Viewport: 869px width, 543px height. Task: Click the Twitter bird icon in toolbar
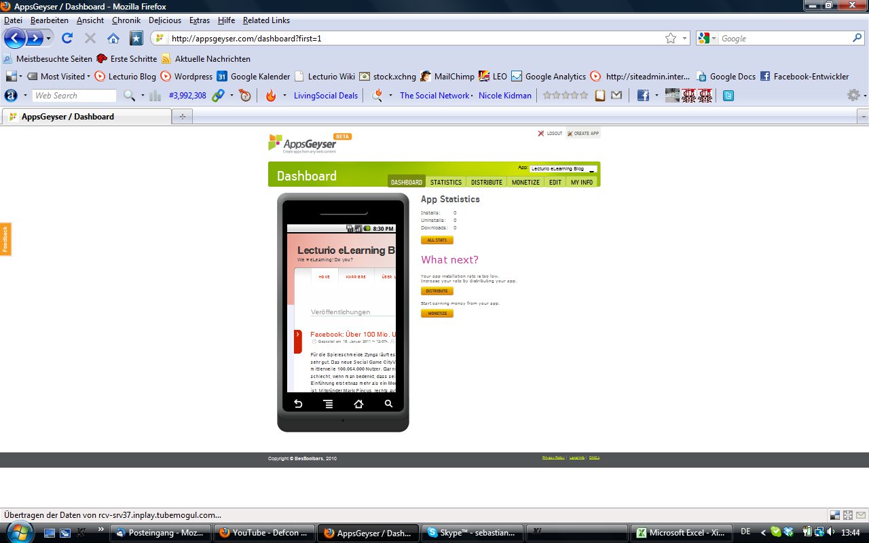[x=728, y=96]
